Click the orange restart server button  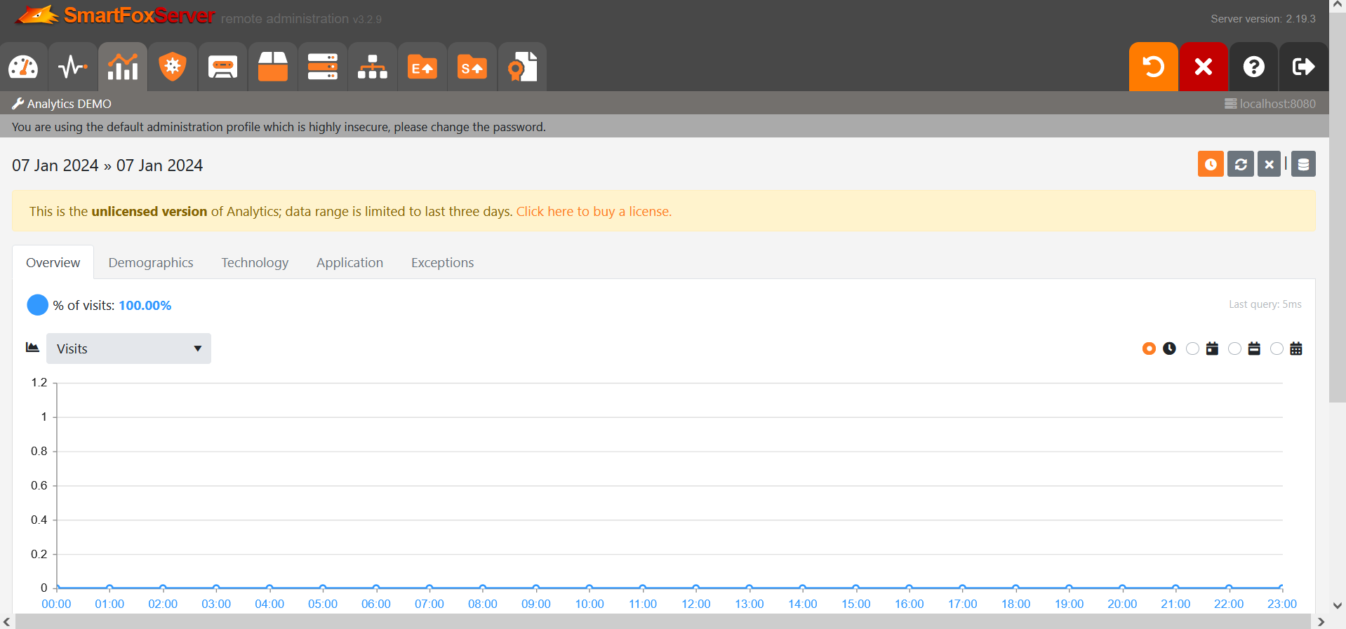pyautogui.click(x=1153, y=67)
